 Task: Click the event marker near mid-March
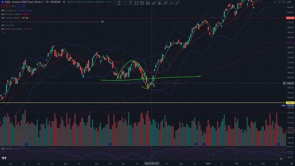tap(278, 144)
